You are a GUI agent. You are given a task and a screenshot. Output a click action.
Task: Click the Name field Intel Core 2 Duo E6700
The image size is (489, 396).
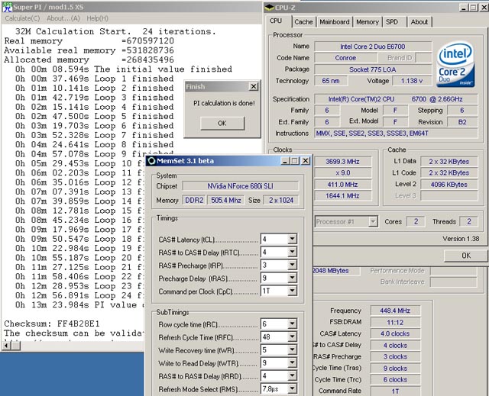click(373, 47)
